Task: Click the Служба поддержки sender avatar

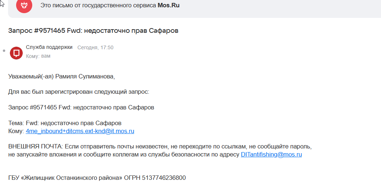Action: [x=16, y=53]
